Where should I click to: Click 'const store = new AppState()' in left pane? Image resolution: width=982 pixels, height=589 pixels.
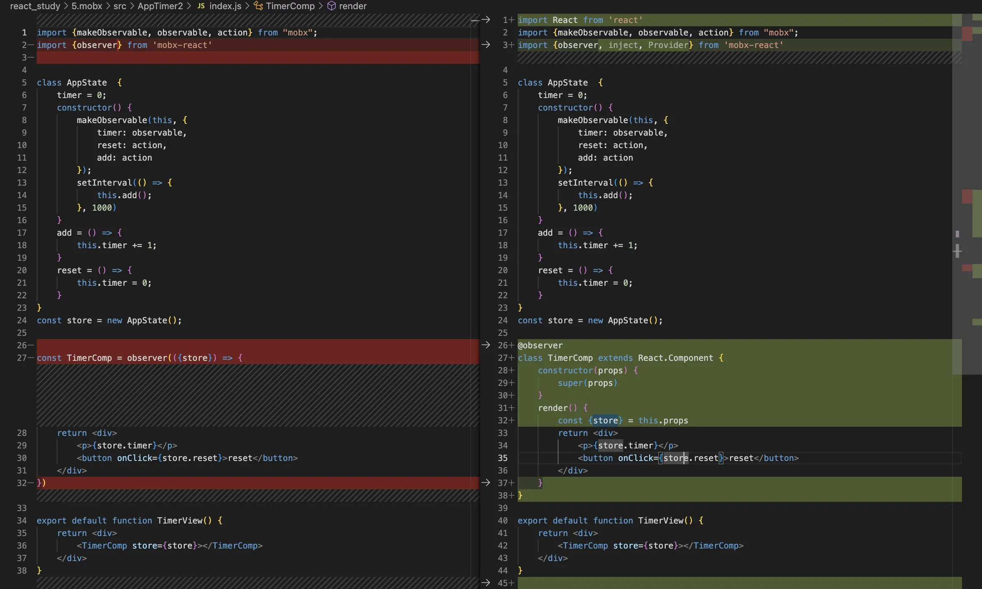(x=109, y=320)
